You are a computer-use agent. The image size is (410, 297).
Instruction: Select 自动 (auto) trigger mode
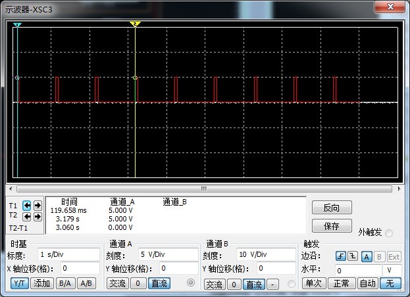[368, 283]
